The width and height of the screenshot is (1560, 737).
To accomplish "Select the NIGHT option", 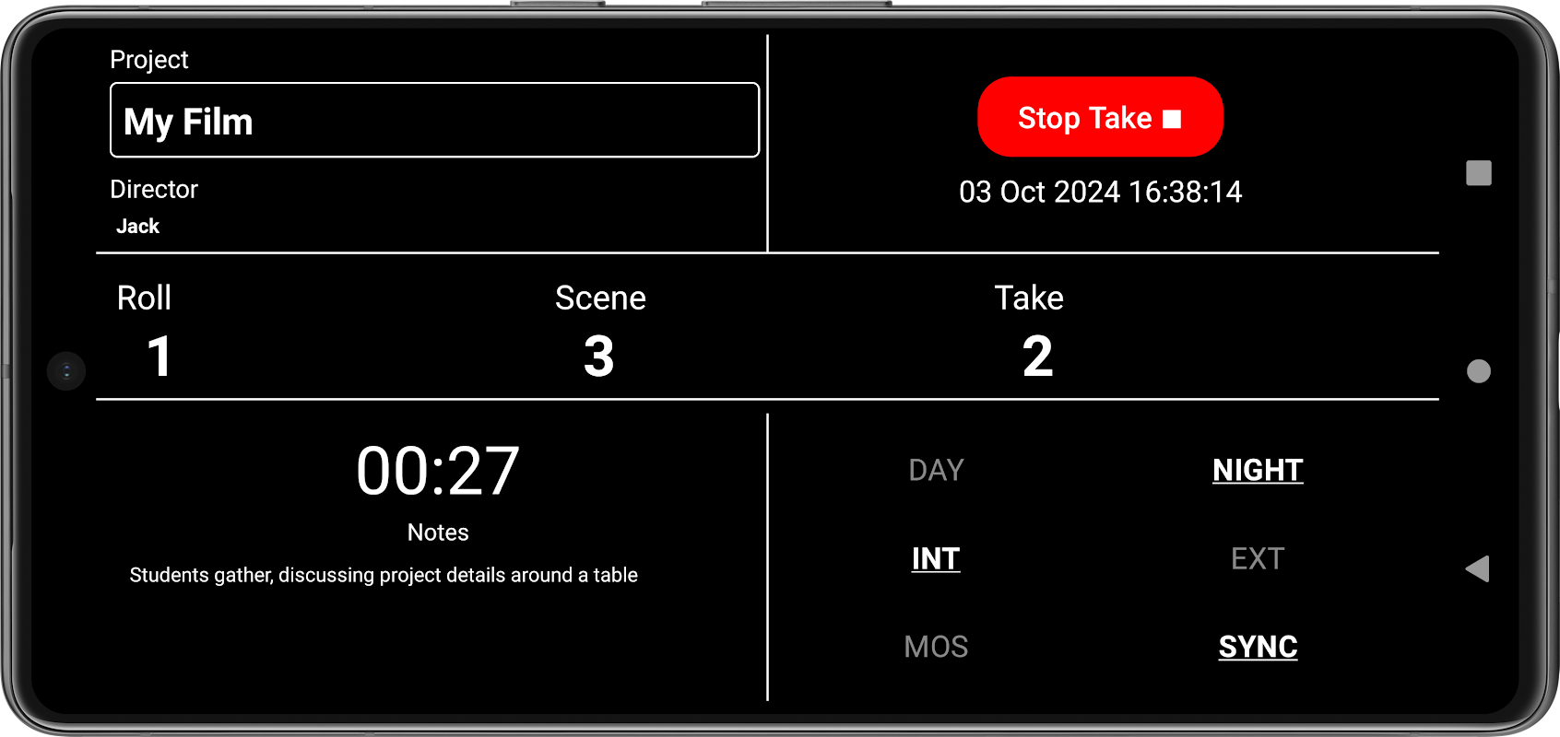I will point(1258,470).
